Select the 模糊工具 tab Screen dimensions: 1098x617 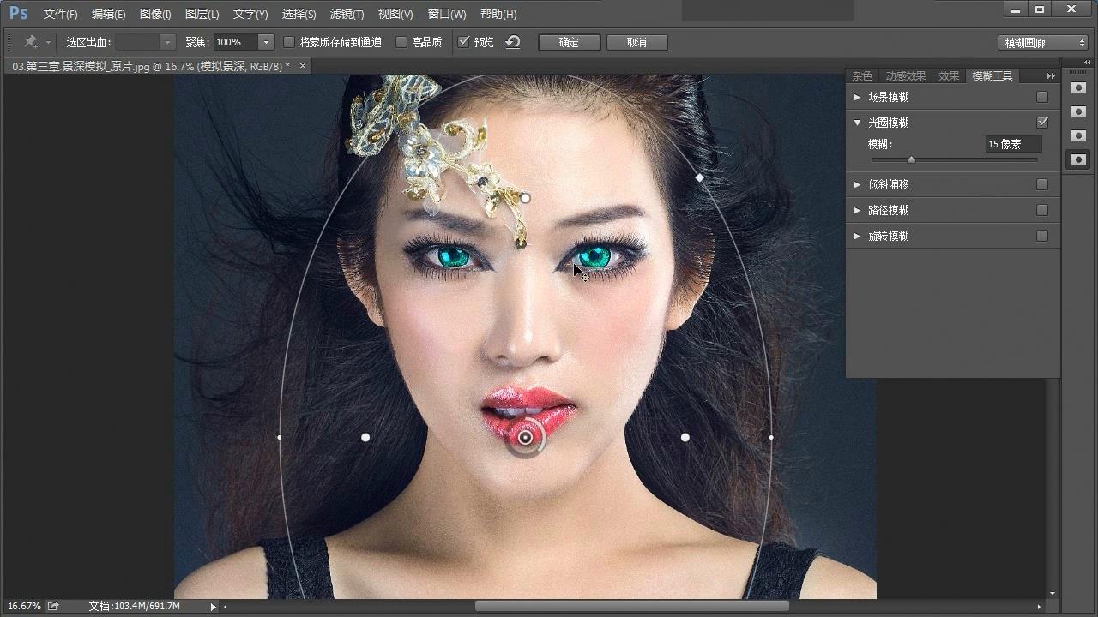pyautogui.click(x=992, y=76)
